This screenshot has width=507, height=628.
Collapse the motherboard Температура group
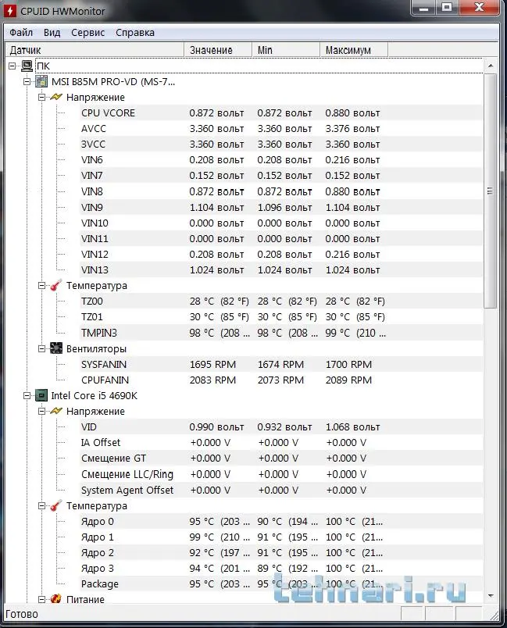41,286
